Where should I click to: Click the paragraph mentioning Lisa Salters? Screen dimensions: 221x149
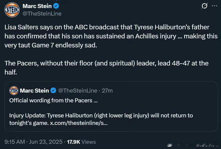pyautogui.click(x=111, y=36)
